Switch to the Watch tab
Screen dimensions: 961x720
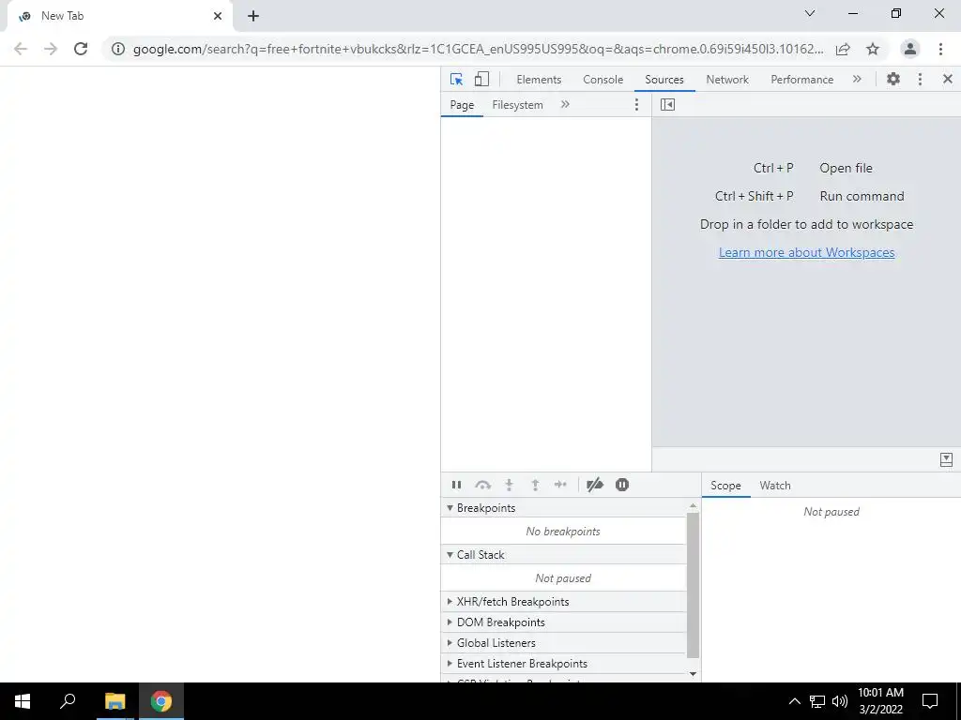tap(774, 486)
